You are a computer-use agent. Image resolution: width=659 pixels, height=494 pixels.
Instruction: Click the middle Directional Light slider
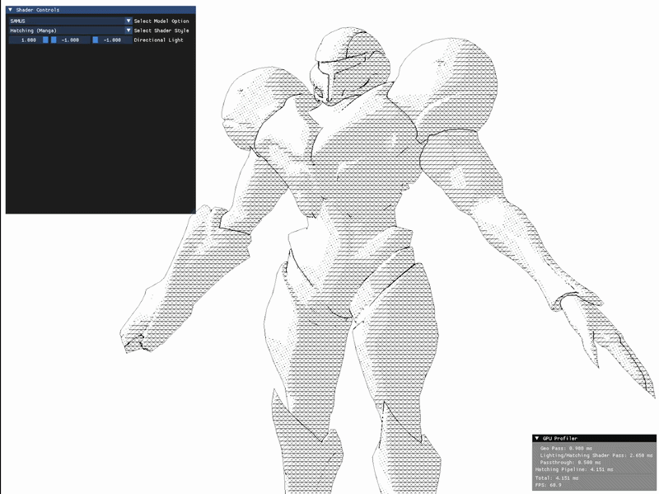tap(70, 40)
